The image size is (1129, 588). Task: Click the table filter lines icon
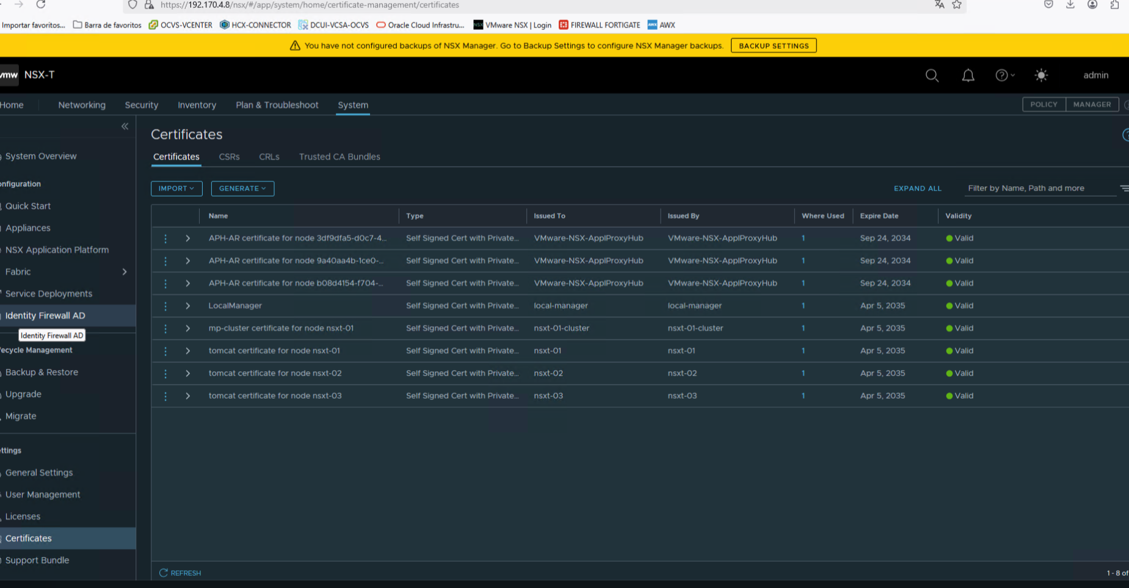coord(1124,188)
